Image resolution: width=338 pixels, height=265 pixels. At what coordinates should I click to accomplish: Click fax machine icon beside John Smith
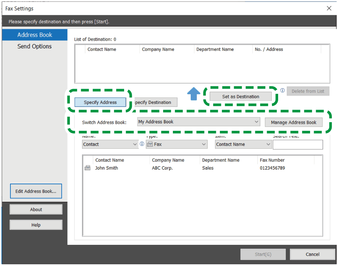(87, 168)
